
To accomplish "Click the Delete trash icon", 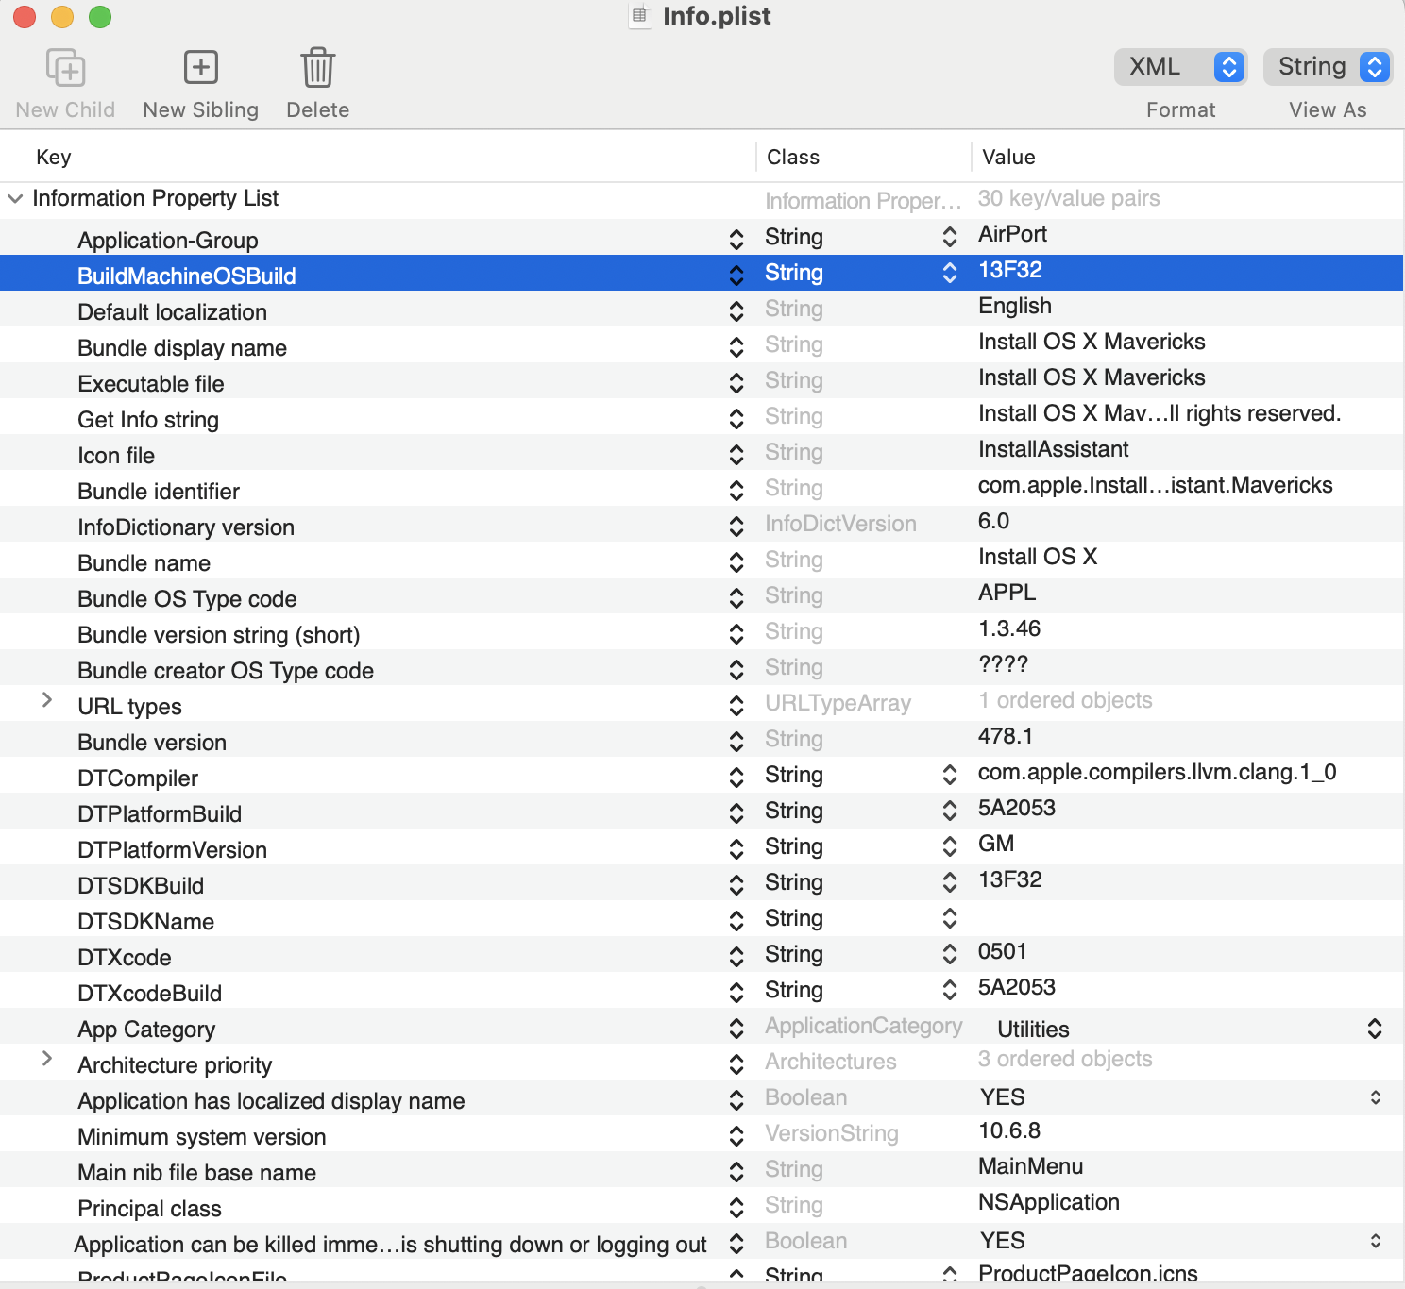I will pos(317,68).
